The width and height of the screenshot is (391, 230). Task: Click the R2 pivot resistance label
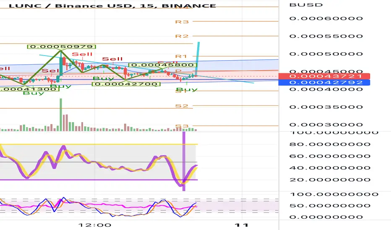[182, 36]
